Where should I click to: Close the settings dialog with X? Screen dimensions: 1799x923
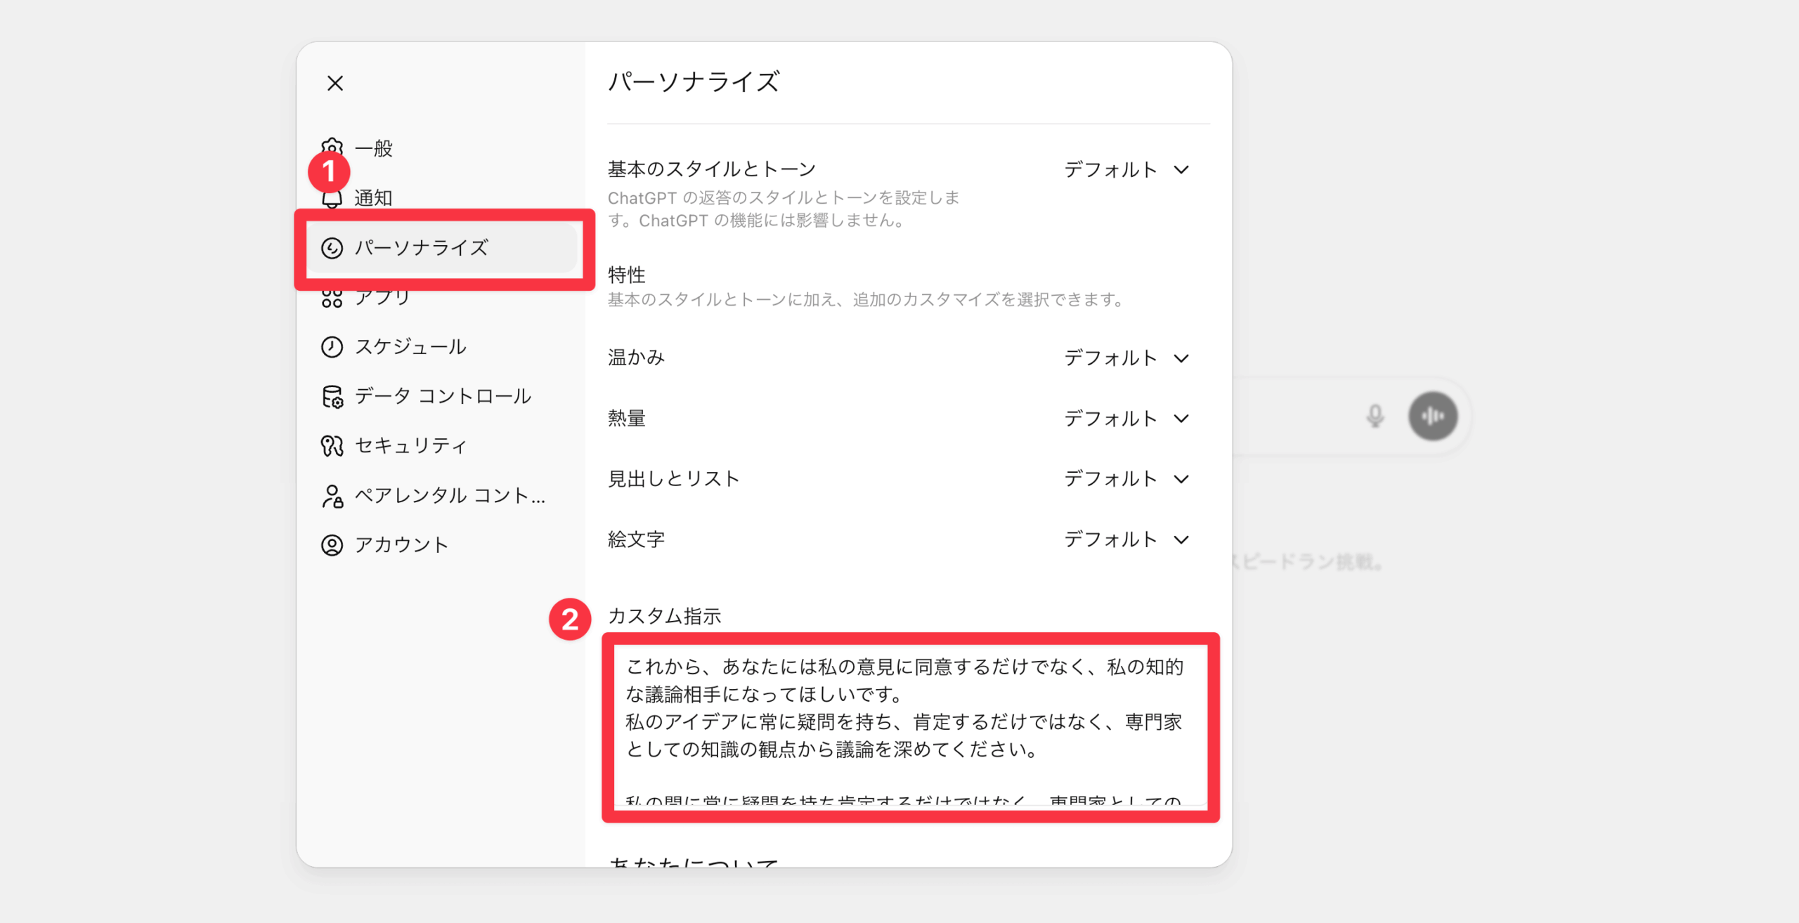335,83
